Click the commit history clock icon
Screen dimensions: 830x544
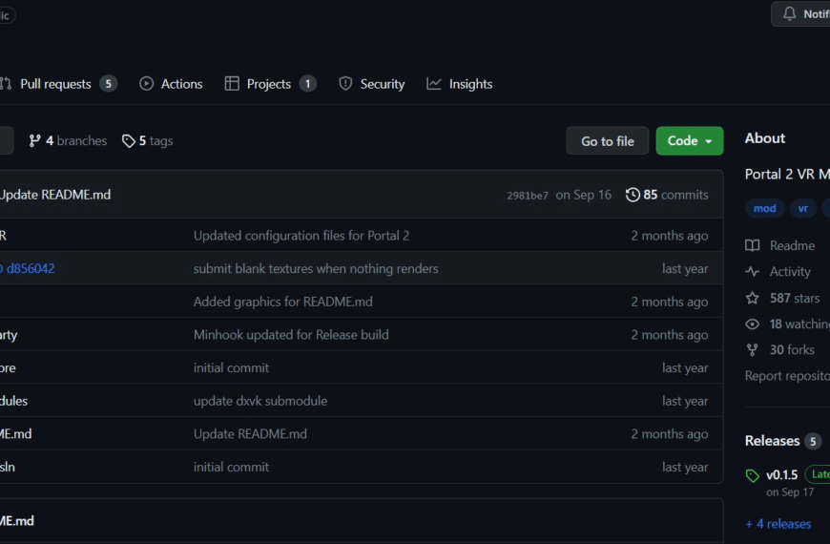click(632, 195)
